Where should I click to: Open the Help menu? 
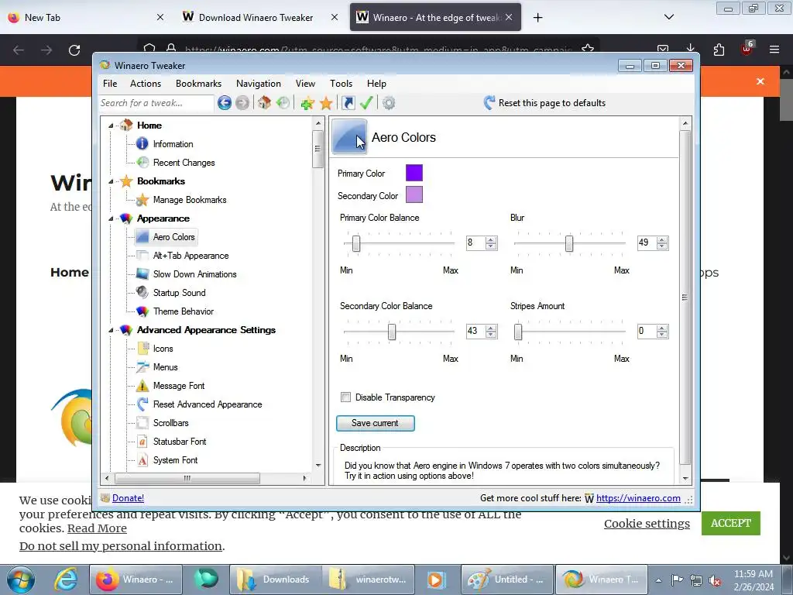pyautogui.click(x=376, y=84)
